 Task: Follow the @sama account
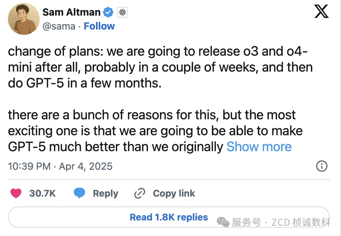tap(99, 26)
